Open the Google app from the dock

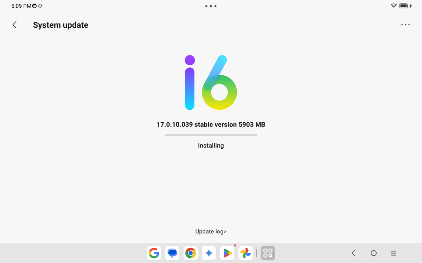tap(154, 253)
